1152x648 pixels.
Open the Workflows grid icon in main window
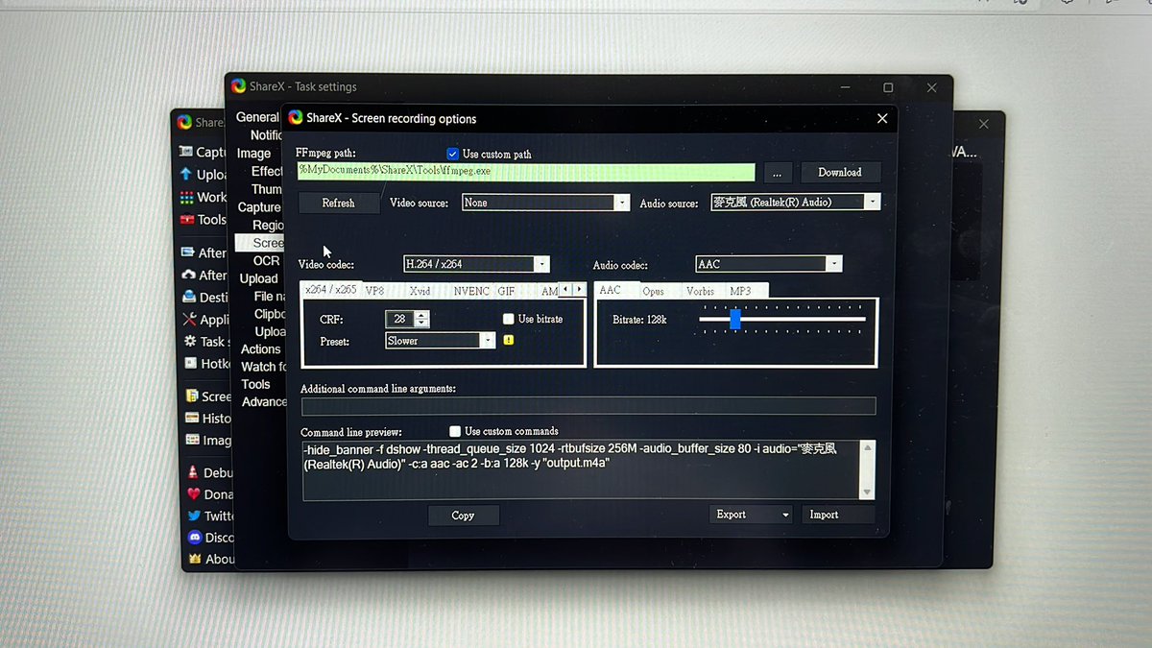pos(186,197)
